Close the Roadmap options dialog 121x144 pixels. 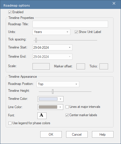click(x=114, y=3)
